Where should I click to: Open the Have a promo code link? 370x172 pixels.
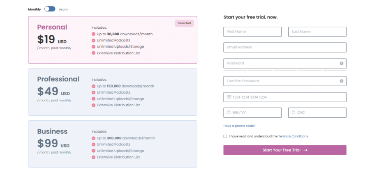(x=239, y=126)
